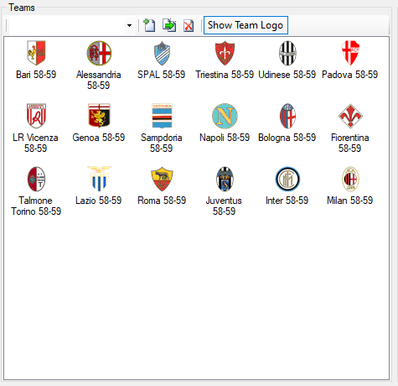Viewport: 398px width, 386px height.
Task: Click the Bologna 58-59 oval crest
Action: tap(287, 116)
